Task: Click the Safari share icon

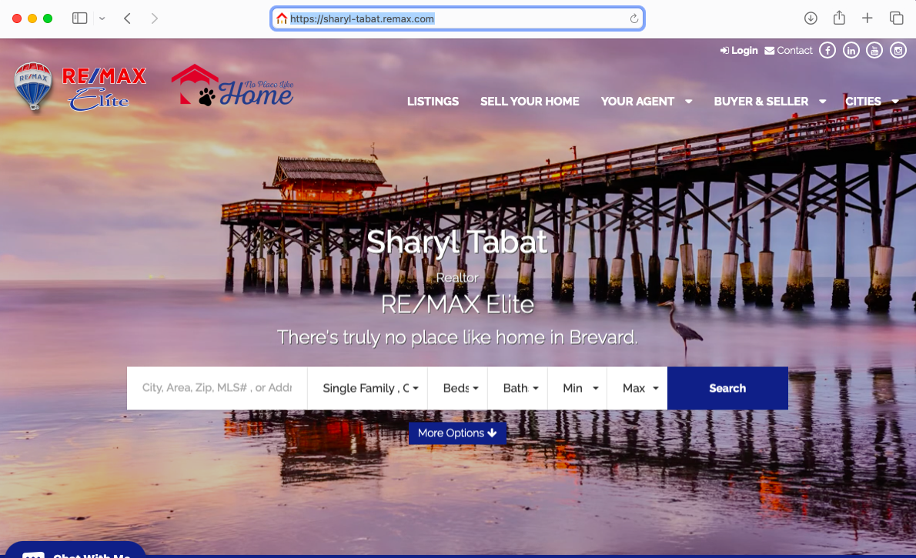Action: coord(839,18)
